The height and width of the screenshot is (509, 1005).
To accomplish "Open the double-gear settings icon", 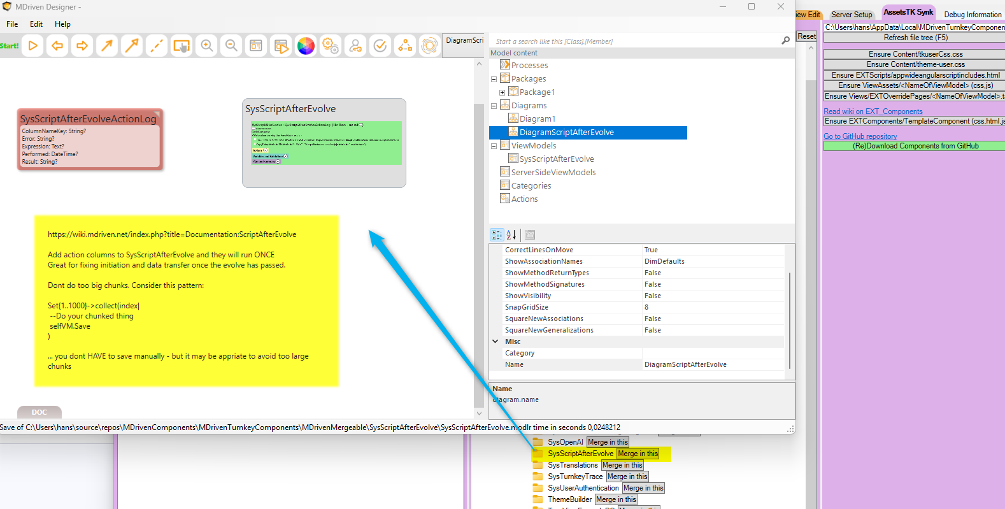I will pos(331,46).
